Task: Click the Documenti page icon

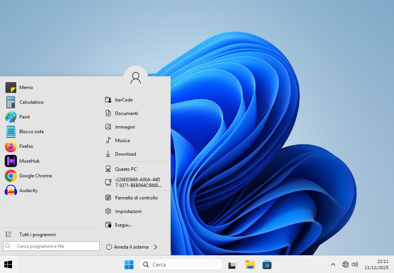Action: (108, 113)
